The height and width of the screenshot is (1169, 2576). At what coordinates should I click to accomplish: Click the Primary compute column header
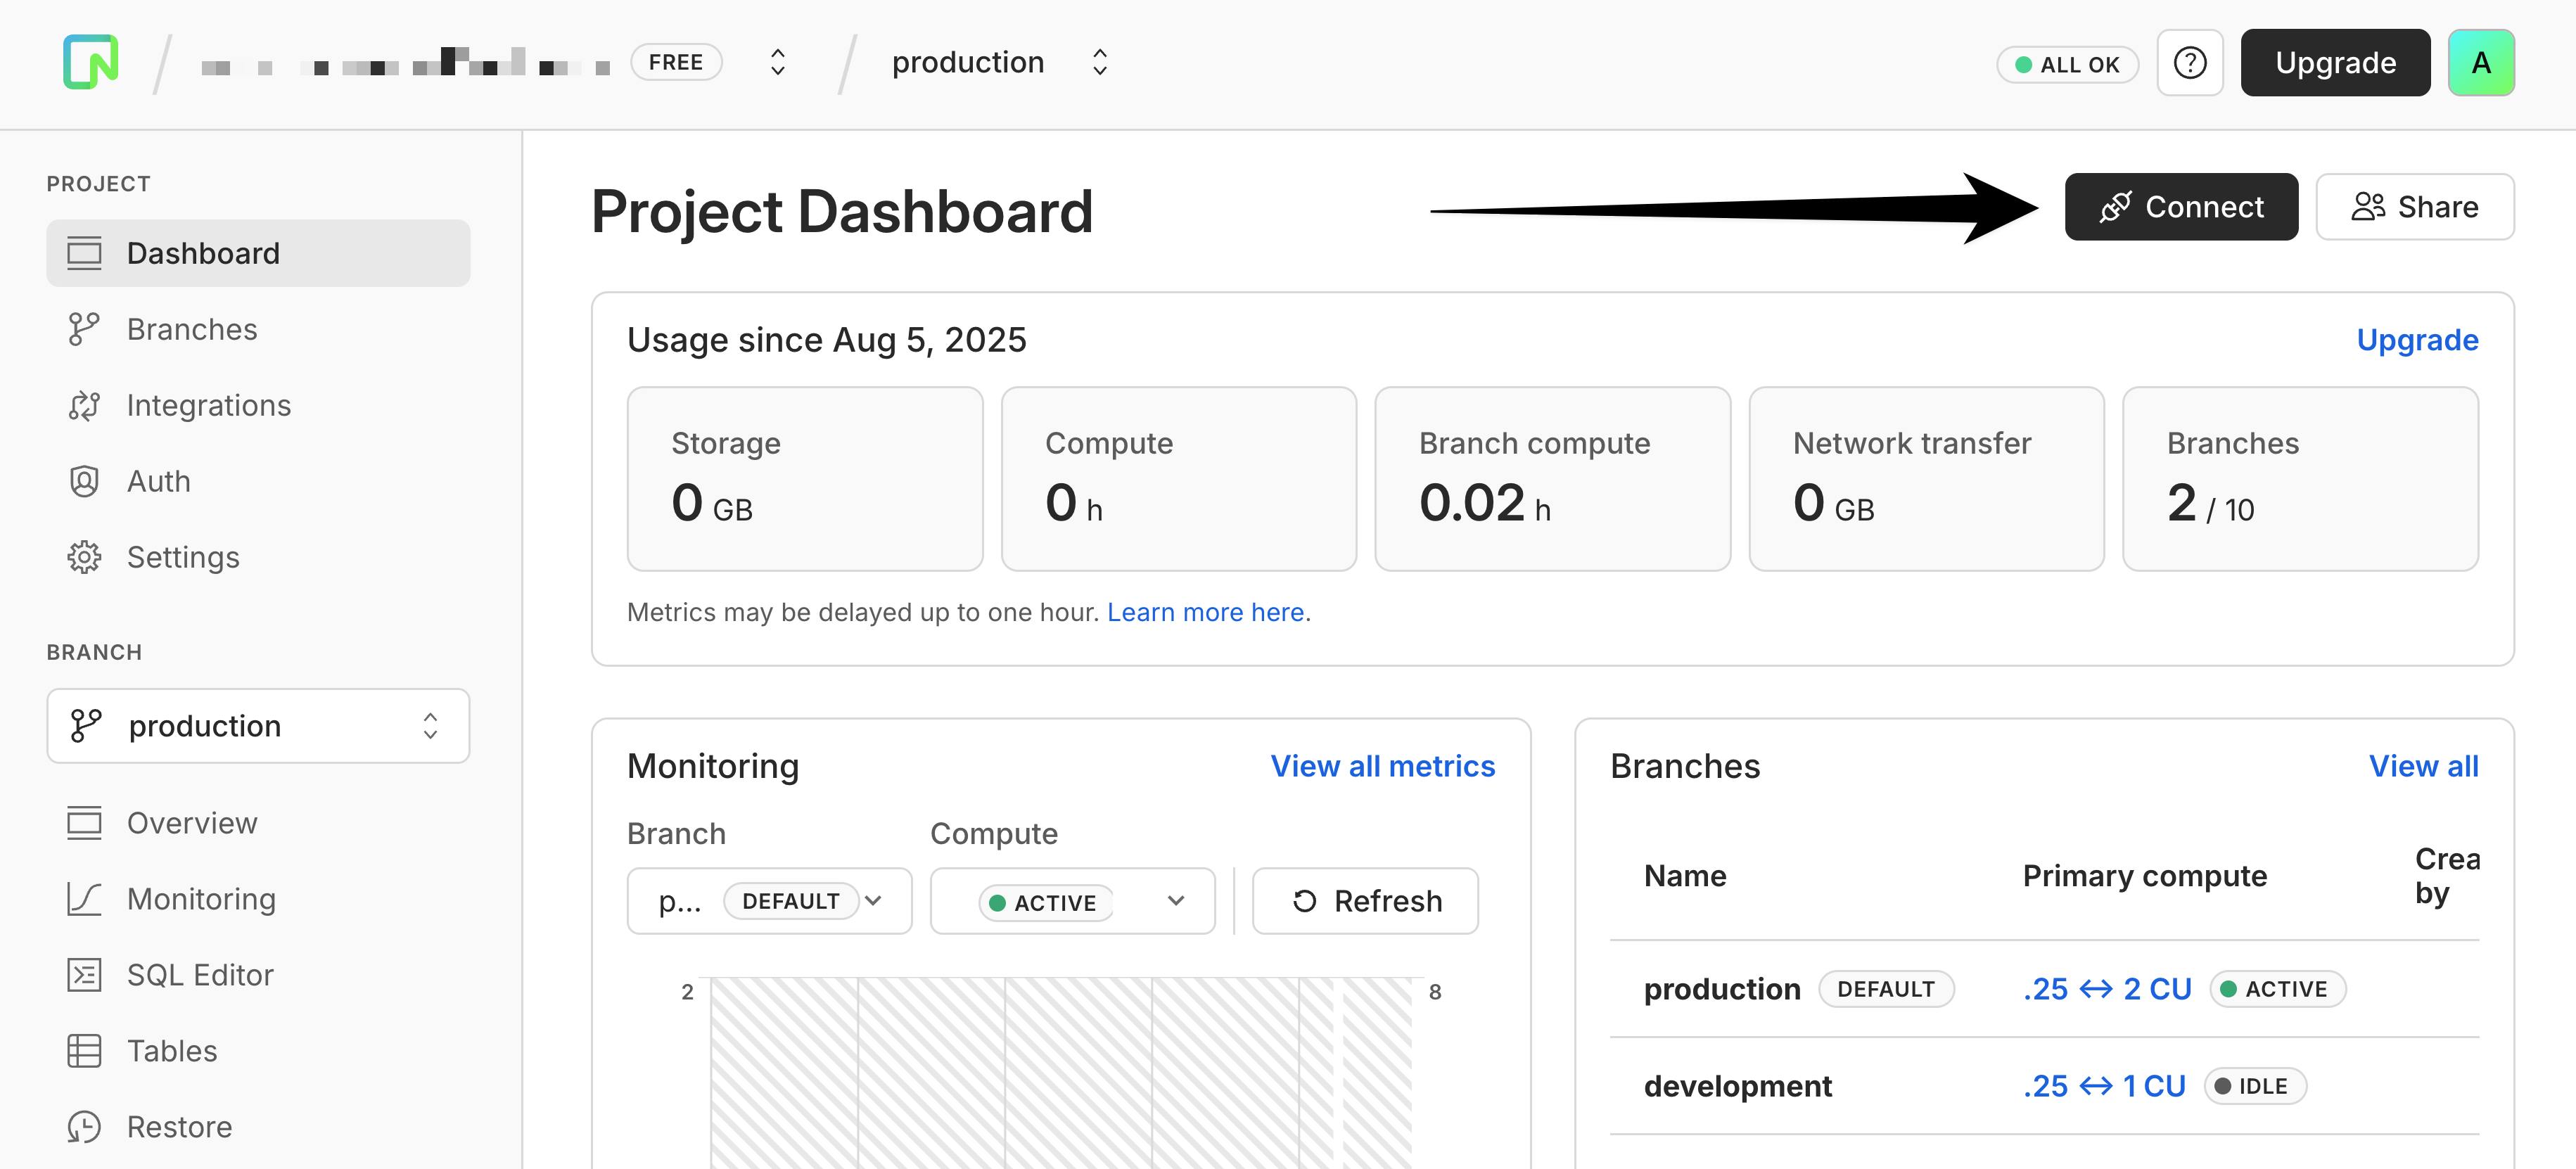[2144, 876]
